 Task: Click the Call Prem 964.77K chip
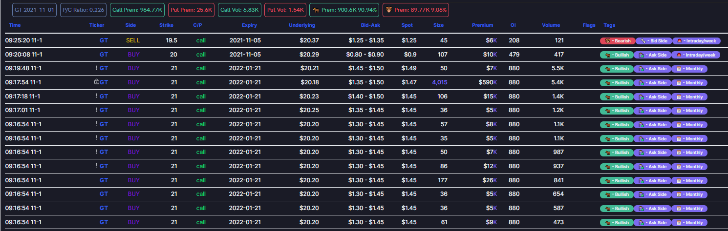click(x=137, y=10)
